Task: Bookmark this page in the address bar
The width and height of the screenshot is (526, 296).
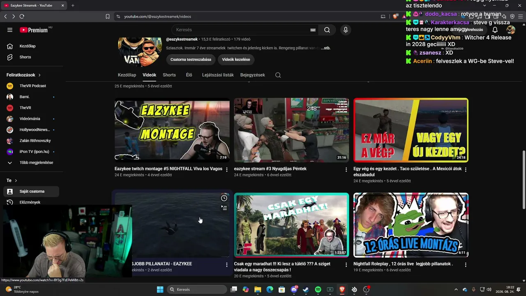Action: pos(108,16)
